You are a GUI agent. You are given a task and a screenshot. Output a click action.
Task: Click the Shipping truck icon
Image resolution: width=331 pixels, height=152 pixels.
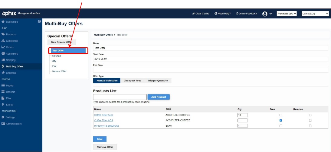point(3,60)
